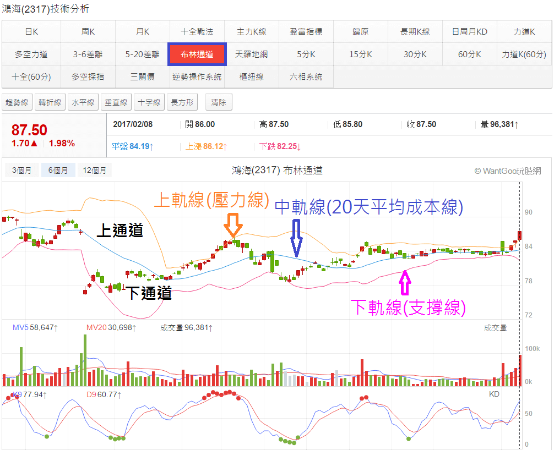Open the 月K monthly chart tab

coord(143,32)
